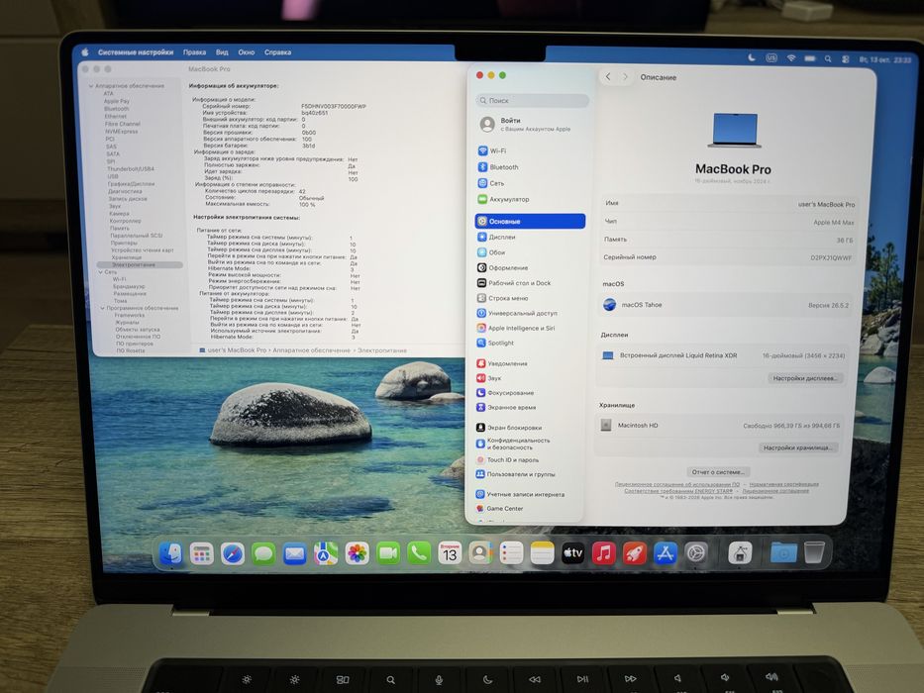Open the Справка menu

pyautogui.click(x=277, y=52)
